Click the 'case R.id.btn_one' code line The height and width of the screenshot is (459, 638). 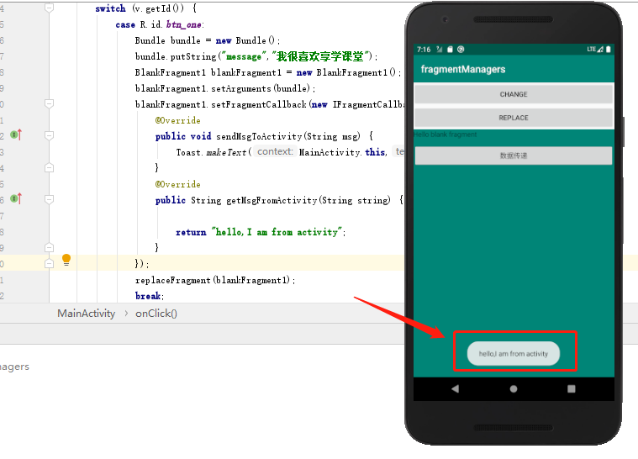click(160, 25)
